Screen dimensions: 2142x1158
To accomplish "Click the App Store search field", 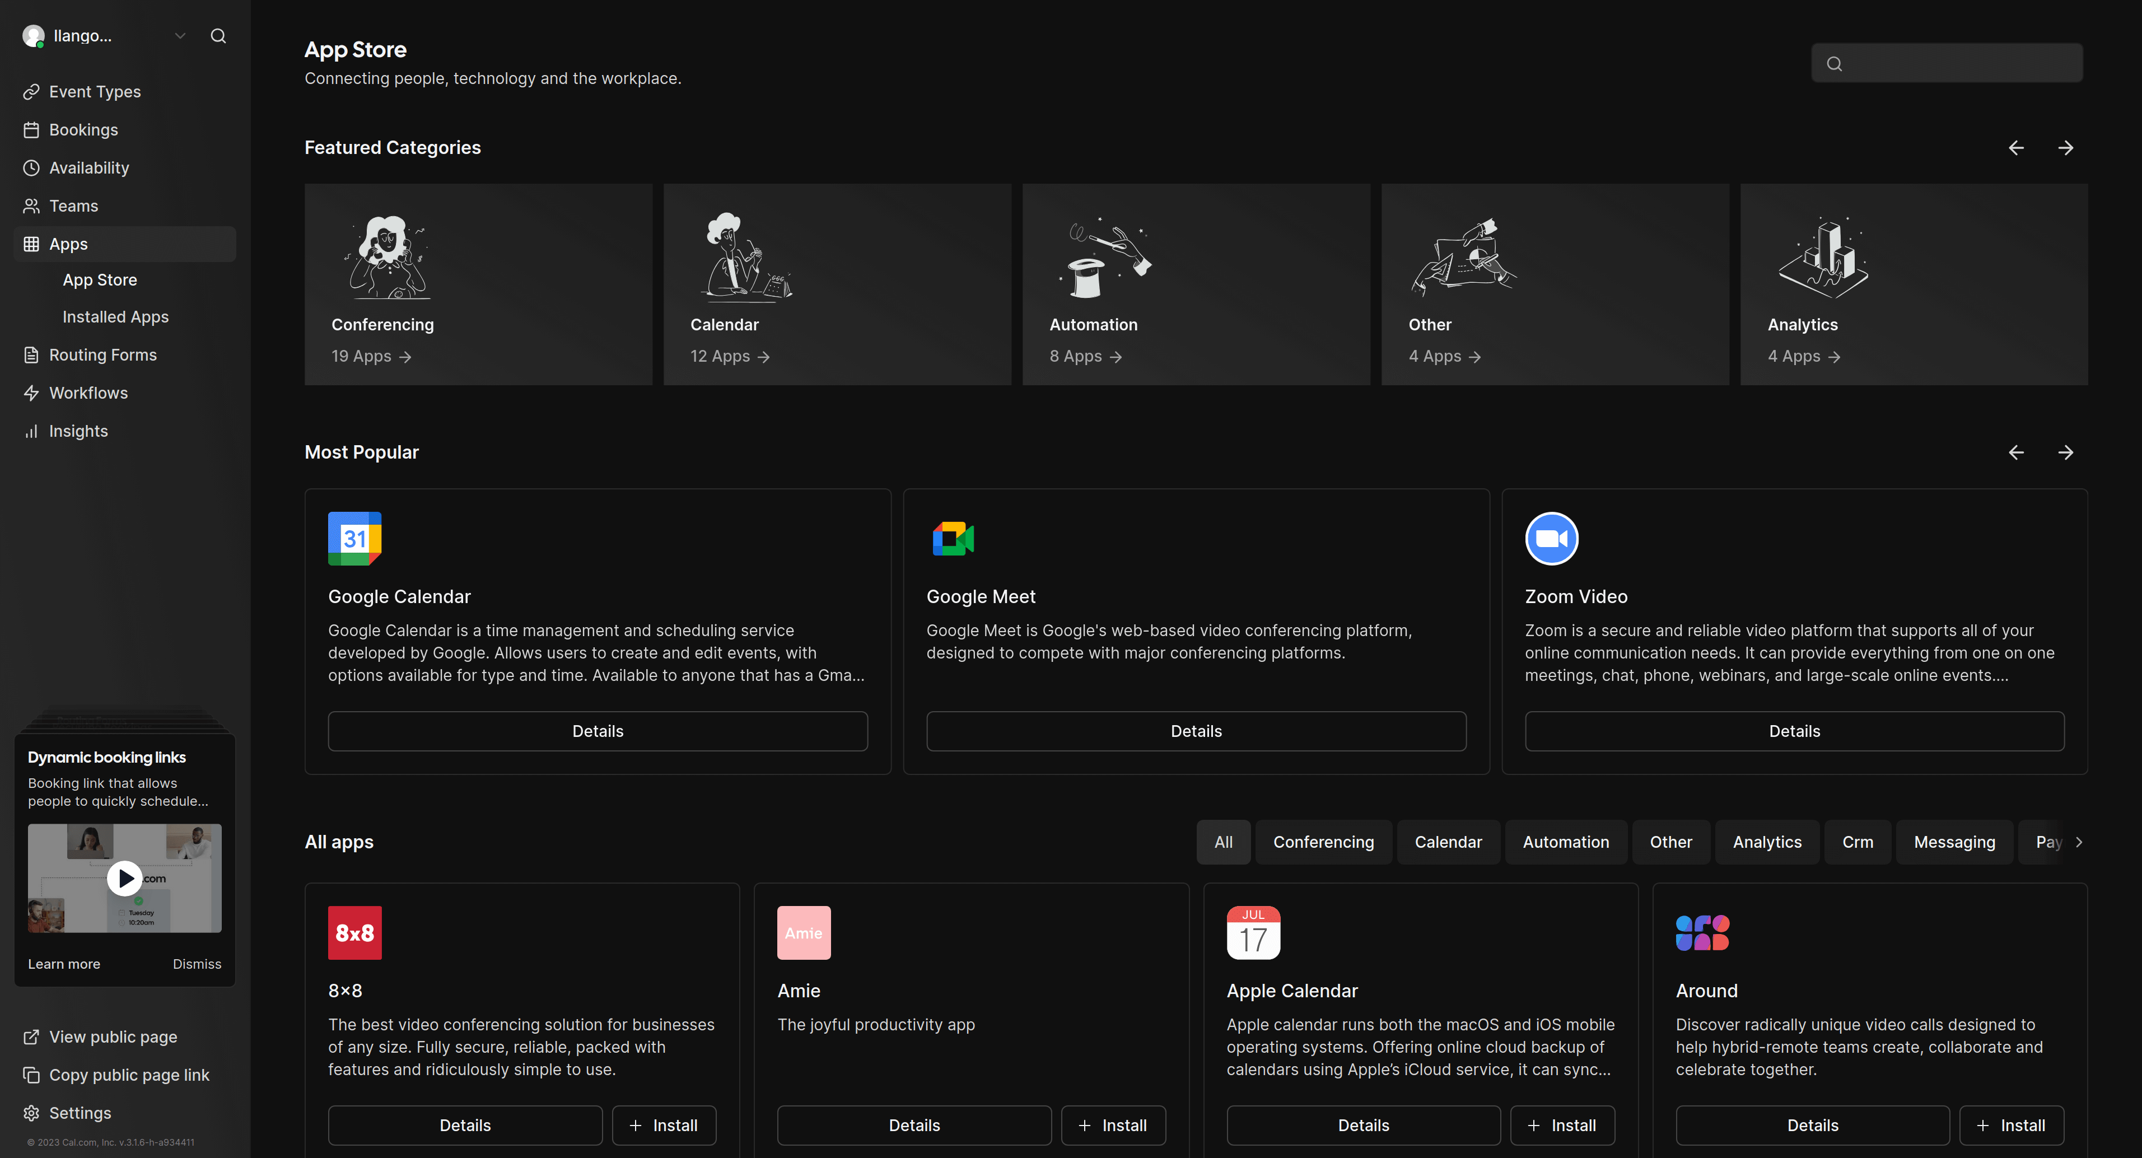I will click(x=1947, y=63).
